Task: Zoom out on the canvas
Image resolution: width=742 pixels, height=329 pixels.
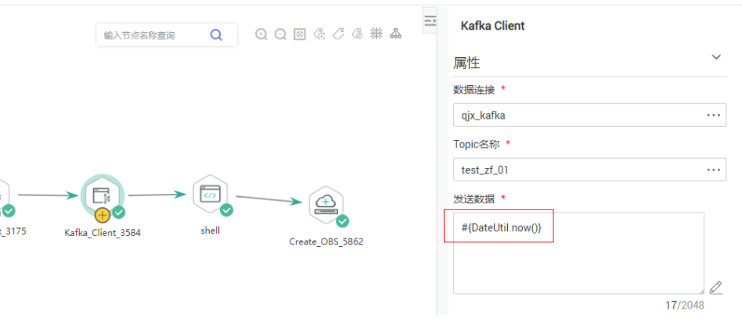Action: (280, 34)
